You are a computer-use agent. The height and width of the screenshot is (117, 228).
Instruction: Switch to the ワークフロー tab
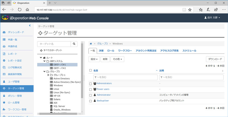(x=125, y=51)
